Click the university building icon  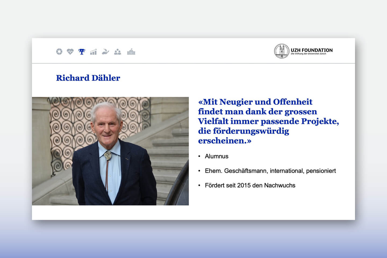(131, 52)
